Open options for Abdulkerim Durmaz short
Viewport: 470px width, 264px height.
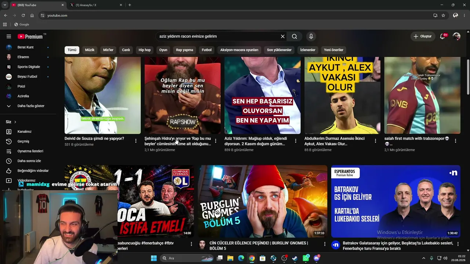tap(375, 141)
